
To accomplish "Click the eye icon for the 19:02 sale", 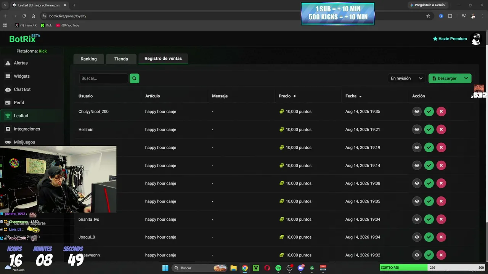I will 417,255.
